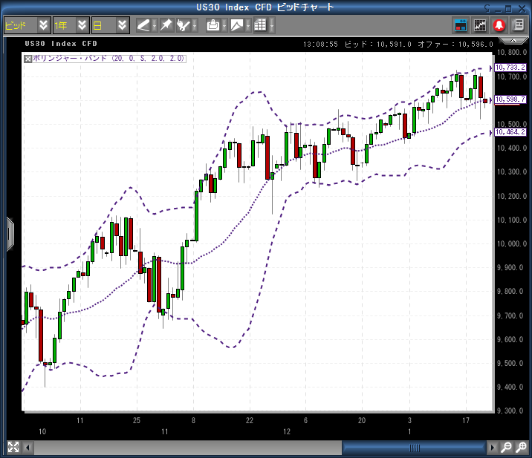Click the red bell alert icon
The width and height of the screenshot is (532, 458).
[x=499, y=24]
